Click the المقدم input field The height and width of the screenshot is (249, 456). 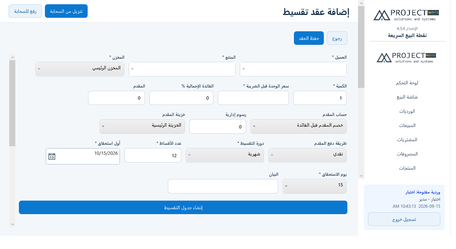click(x=116, y=98)
